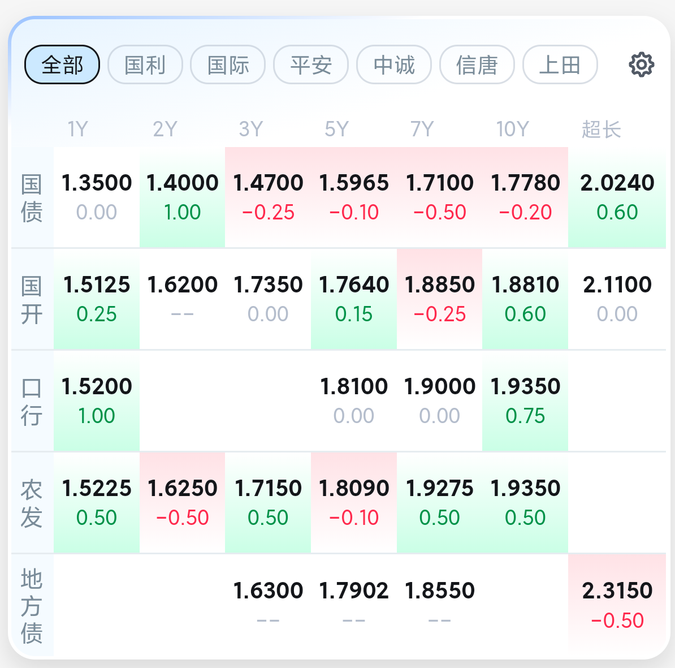Viewport: 675px width, 668px height.
Task: Open the 国债 10Y cell showing 1.7780
Action: 525,197
